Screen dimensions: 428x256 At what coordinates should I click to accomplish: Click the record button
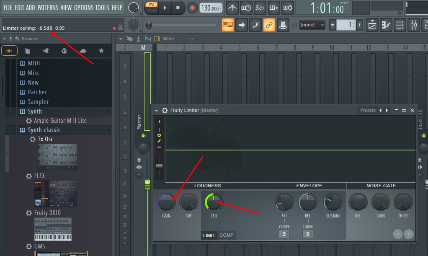tap(193, 8)
